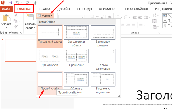Click the Copy icon in clipboard group

point(16,21)
